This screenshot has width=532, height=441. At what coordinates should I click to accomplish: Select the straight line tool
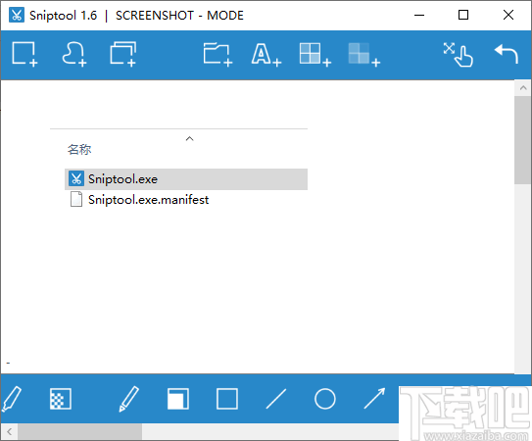point(276,399)
